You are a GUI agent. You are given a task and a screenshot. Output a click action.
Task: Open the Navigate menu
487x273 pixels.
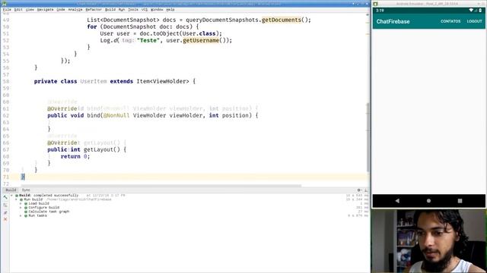[x=46, y=10]
